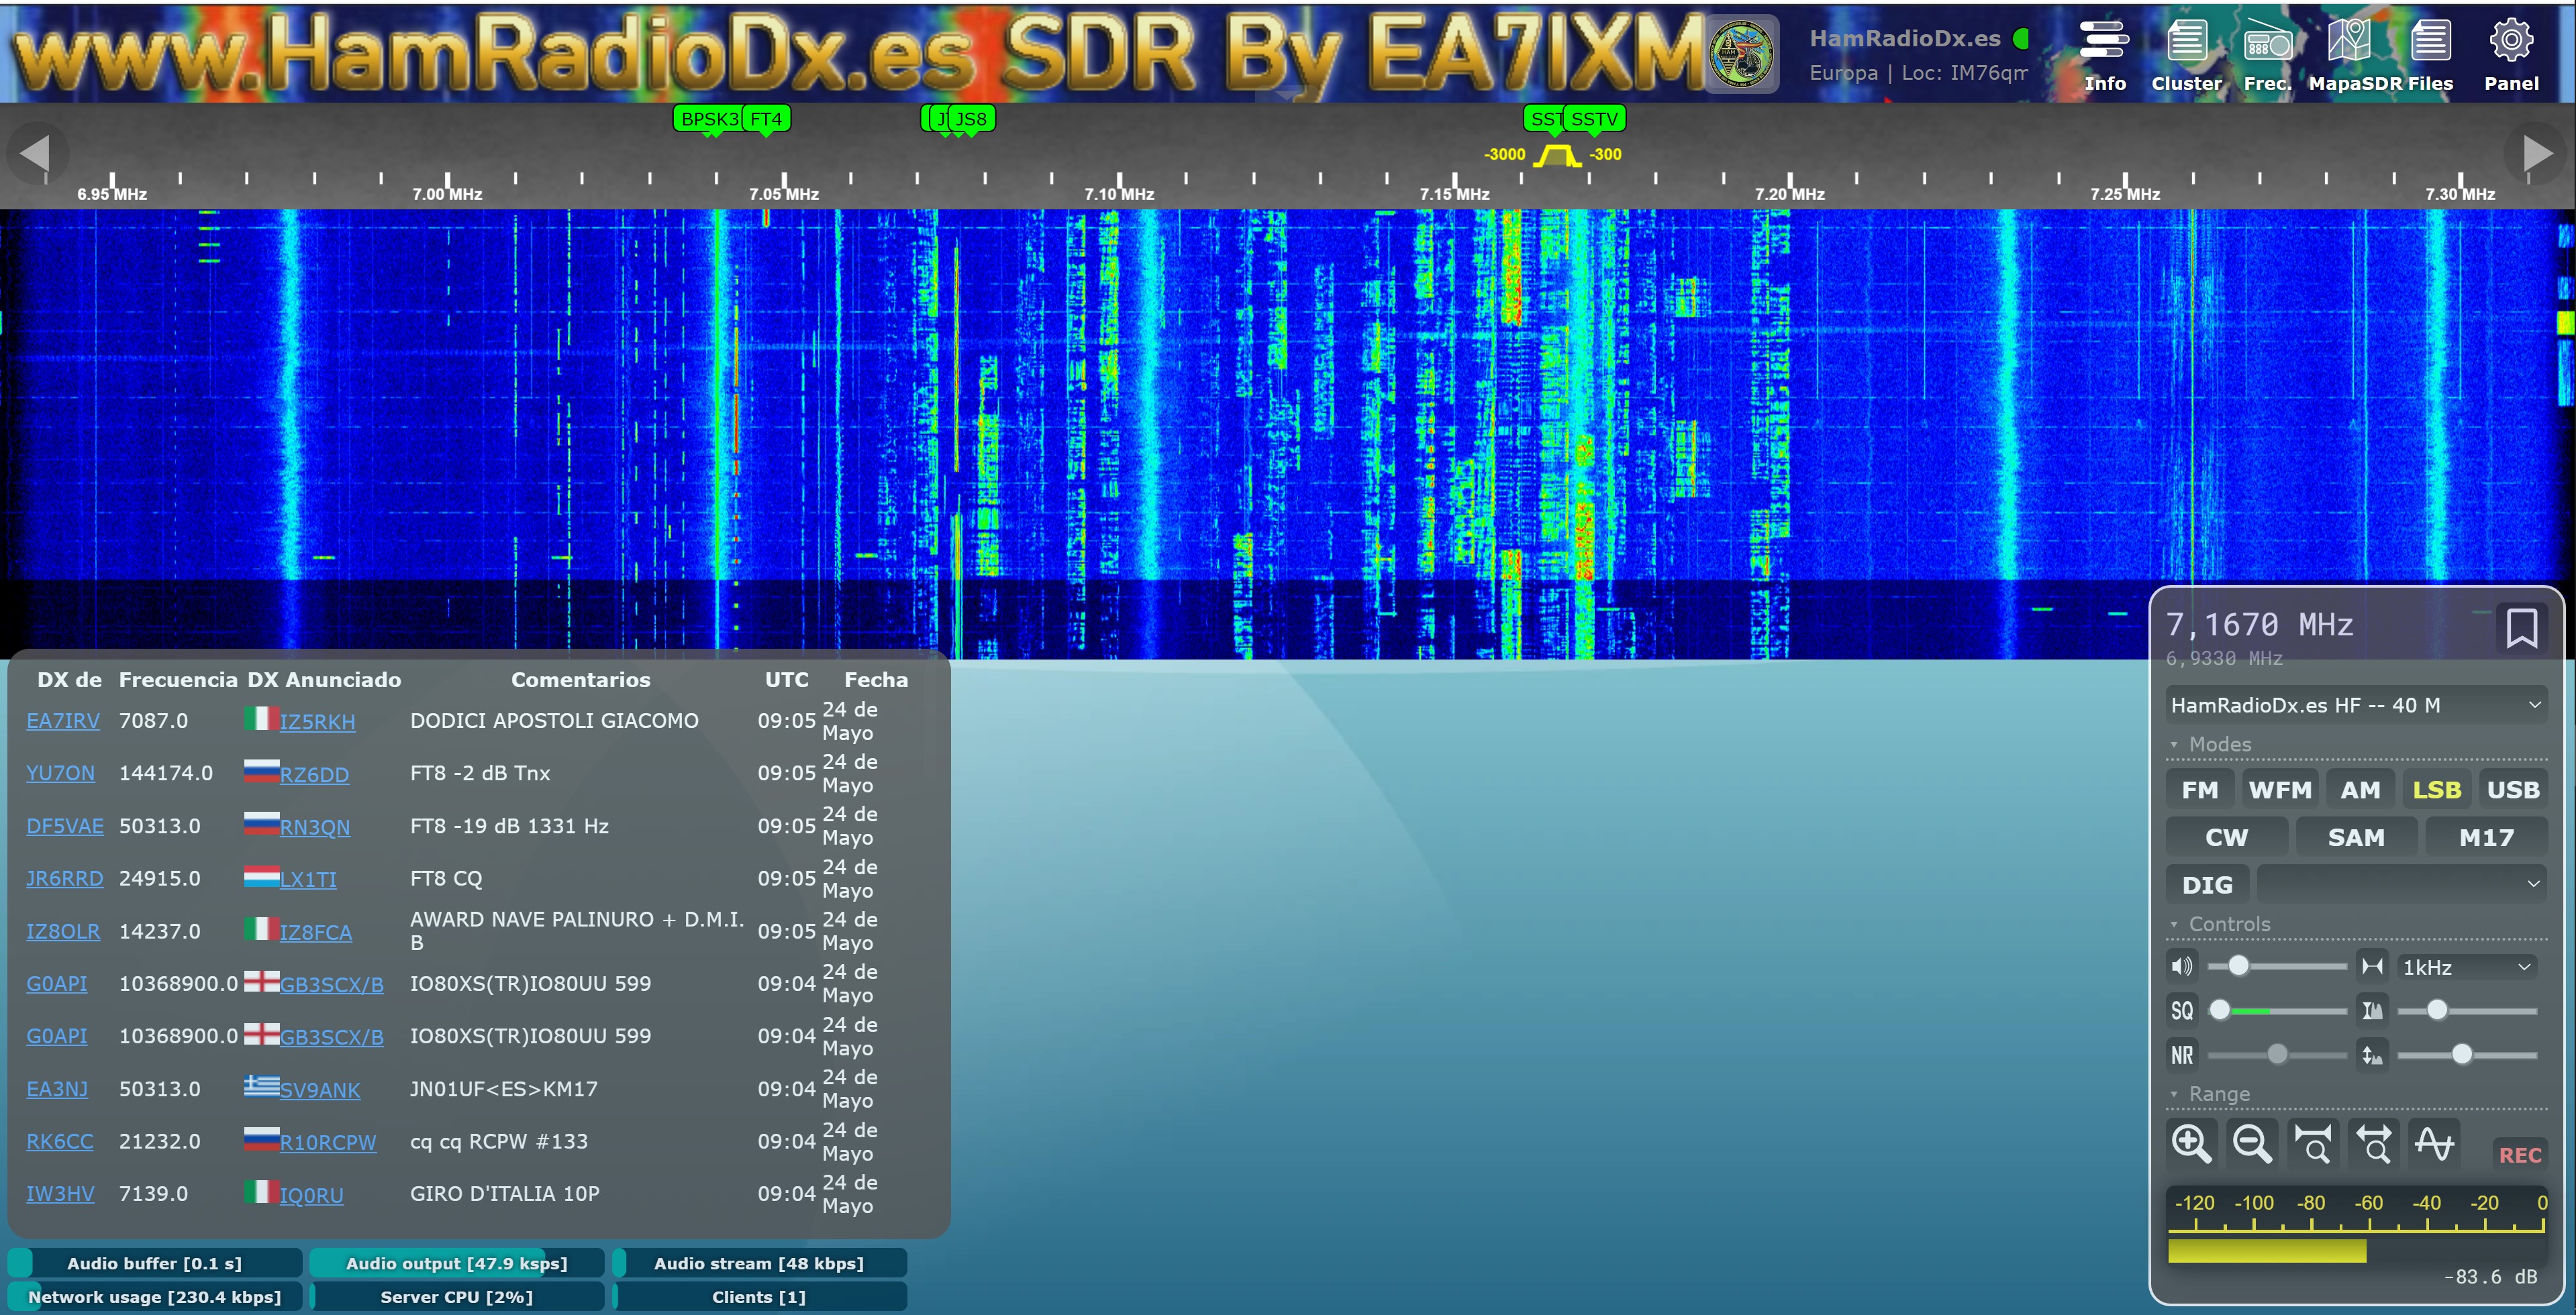
Task: Click the Network usage [230.4 kbps] status bar
Action: (x=154, y=1297)
